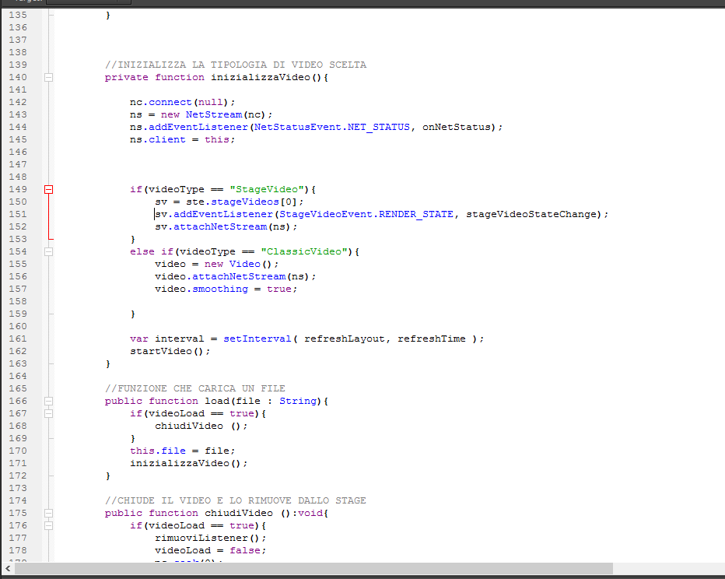Collapse the else-if ClassicVideo block fold marker
725x579 pixels.
(48, 252)
